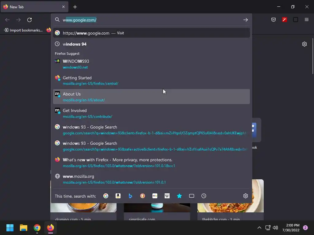
Task: Open the notification center badge
Action: [x=305, y=228]
